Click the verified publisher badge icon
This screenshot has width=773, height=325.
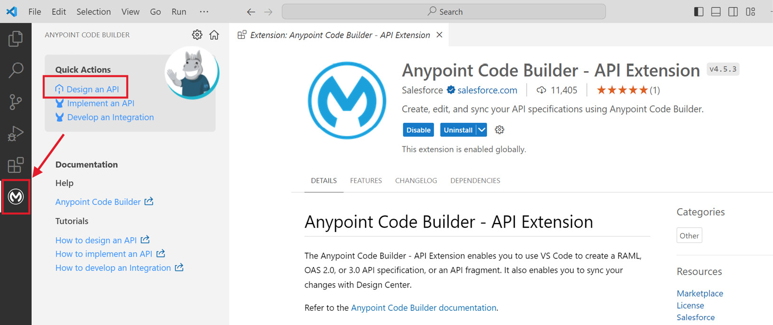[x=451, y=90]
